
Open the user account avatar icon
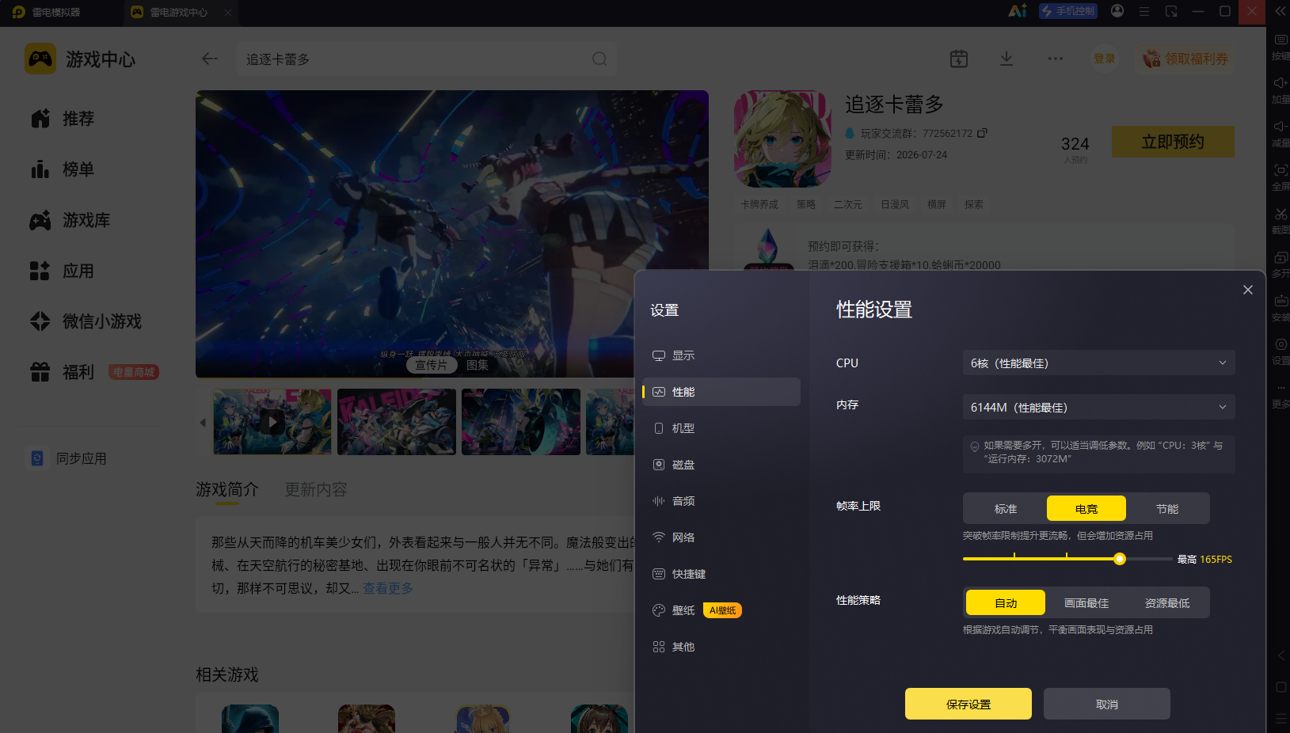pyautogui.click(x=1117, y=11)
